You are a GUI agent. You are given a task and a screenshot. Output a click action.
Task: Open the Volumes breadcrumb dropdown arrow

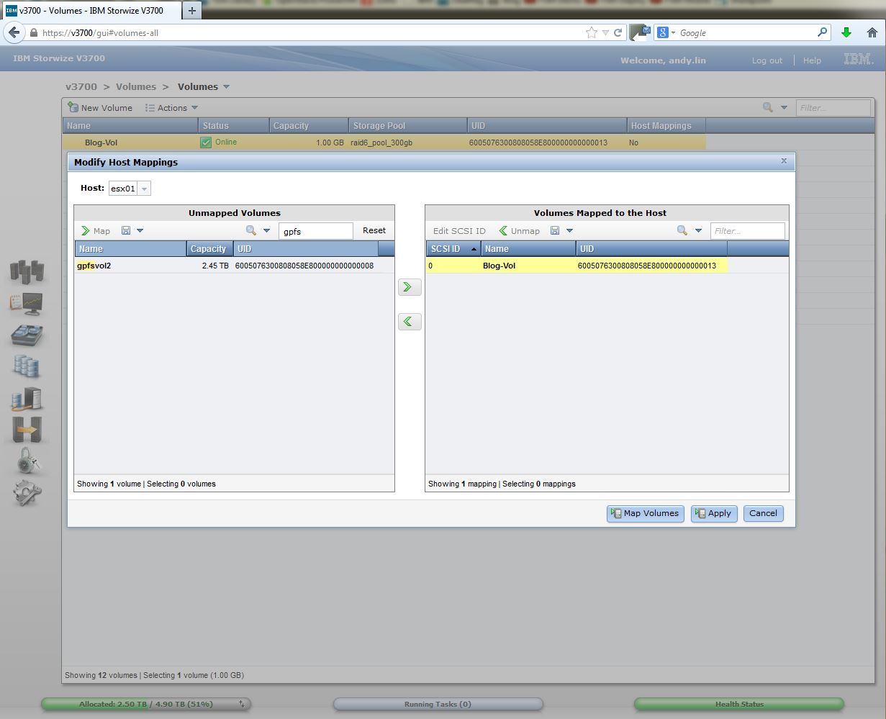click(226, 87)
